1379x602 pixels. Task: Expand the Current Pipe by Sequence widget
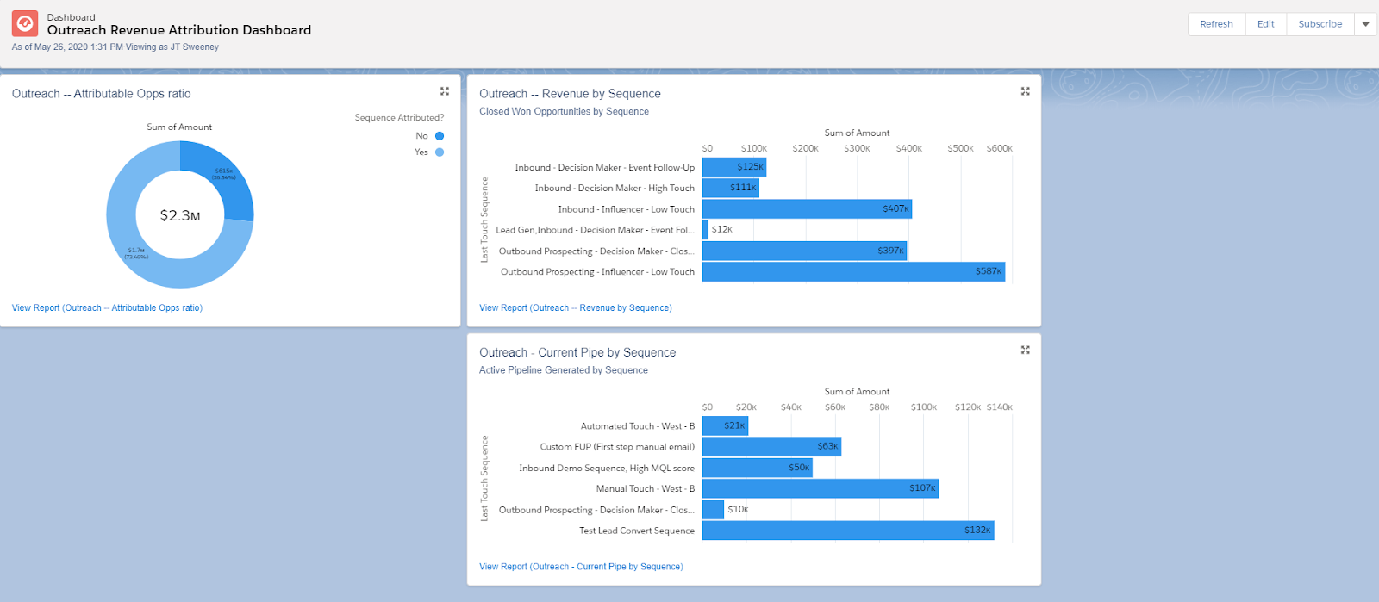(1025, 350)
